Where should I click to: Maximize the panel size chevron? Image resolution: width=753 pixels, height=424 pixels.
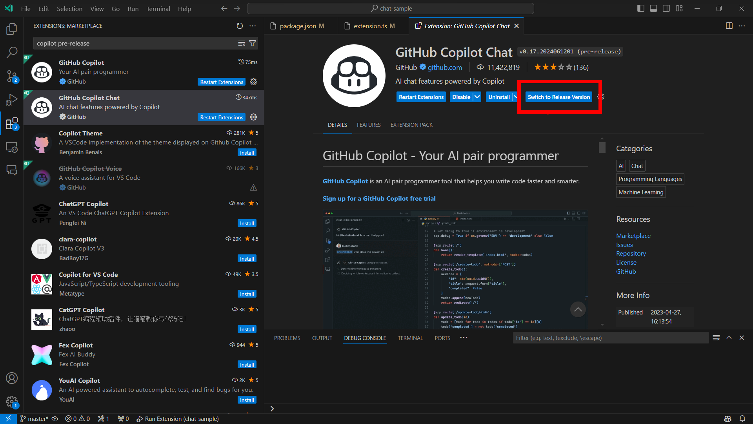point(729,338)
